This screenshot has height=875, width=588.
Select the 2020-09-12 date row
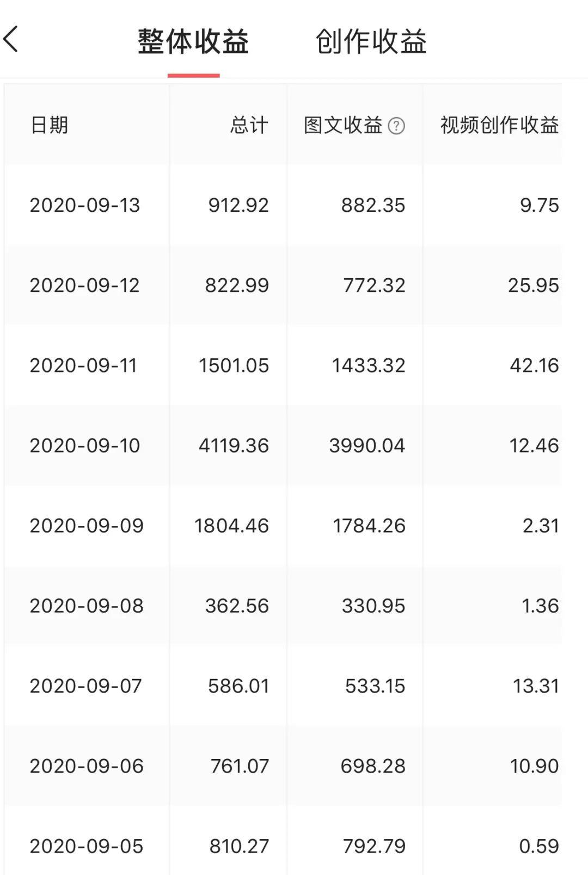tap(85, 285)
